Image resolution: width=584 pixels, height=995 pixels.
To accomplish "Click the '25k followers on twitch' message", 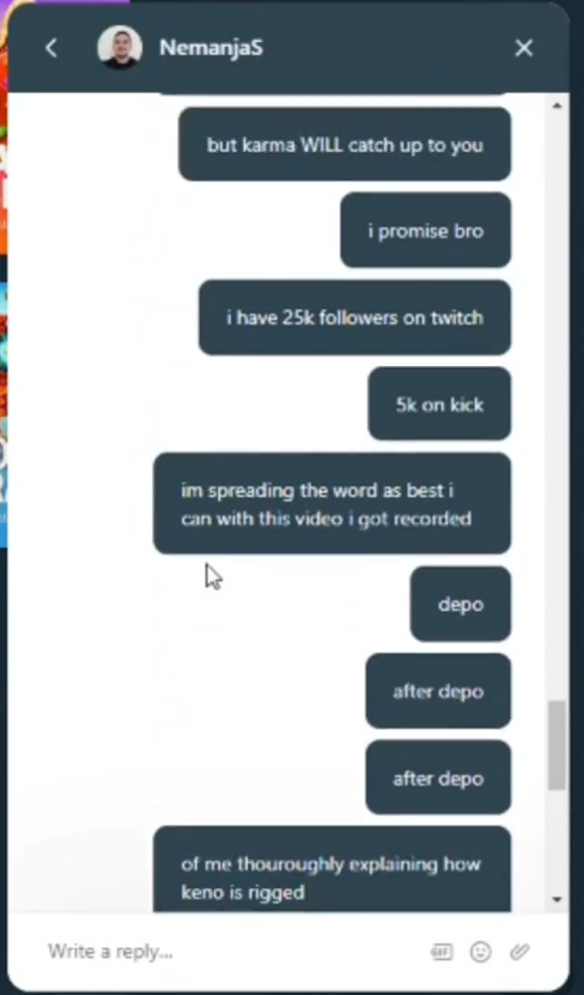I will coord(355,317).
